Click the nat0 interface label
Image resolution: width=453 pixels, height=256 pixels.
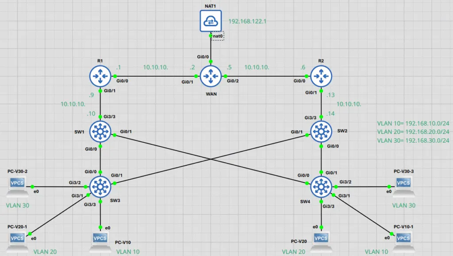[218, 36]
